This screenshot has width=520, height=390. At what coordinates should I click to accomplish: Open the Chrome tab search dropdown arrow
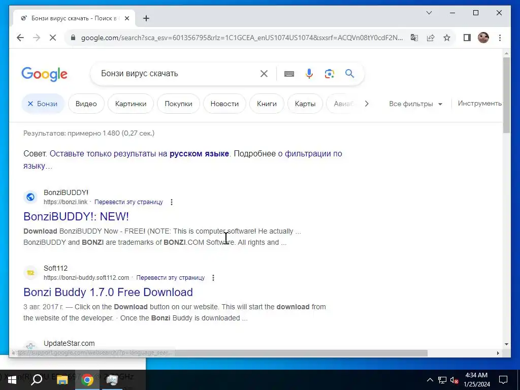click(x=429, y=13)
